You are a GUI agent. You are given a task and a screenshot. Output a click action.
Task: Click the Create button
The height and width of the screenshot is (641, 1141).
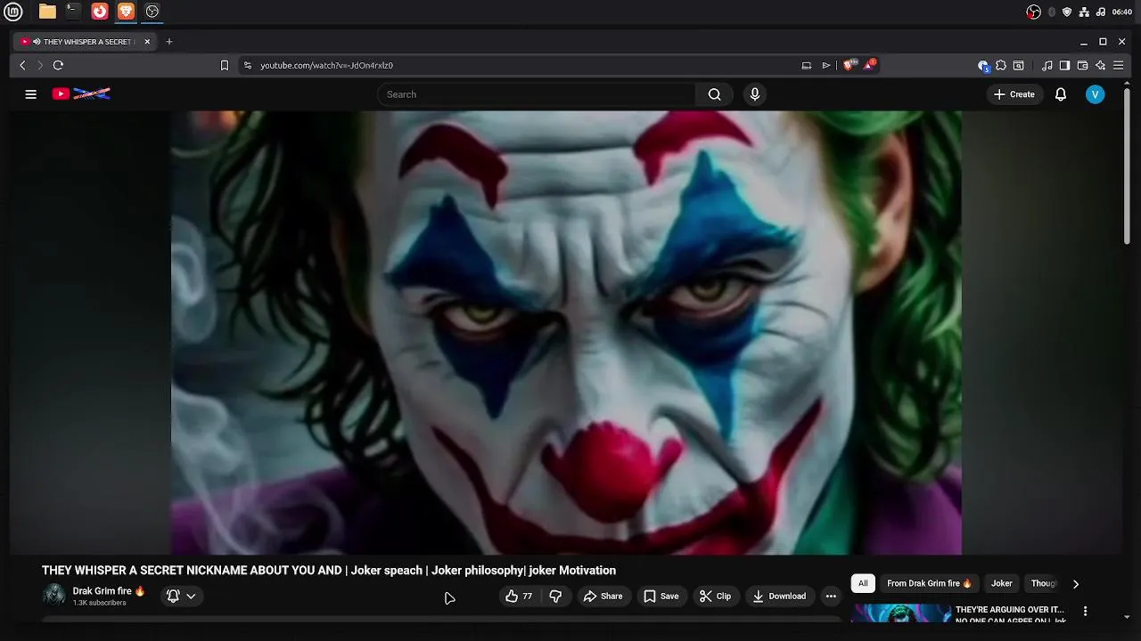pyautogui.click(x=1014, y=94)
